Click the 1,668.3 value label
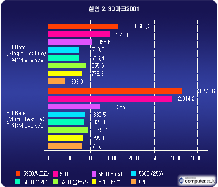The image size is (218, 187). coord(143,26)
